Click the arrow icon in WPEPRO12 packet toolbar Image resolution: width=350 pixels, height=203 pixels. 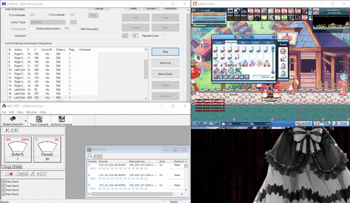click(x=90, y=156)
